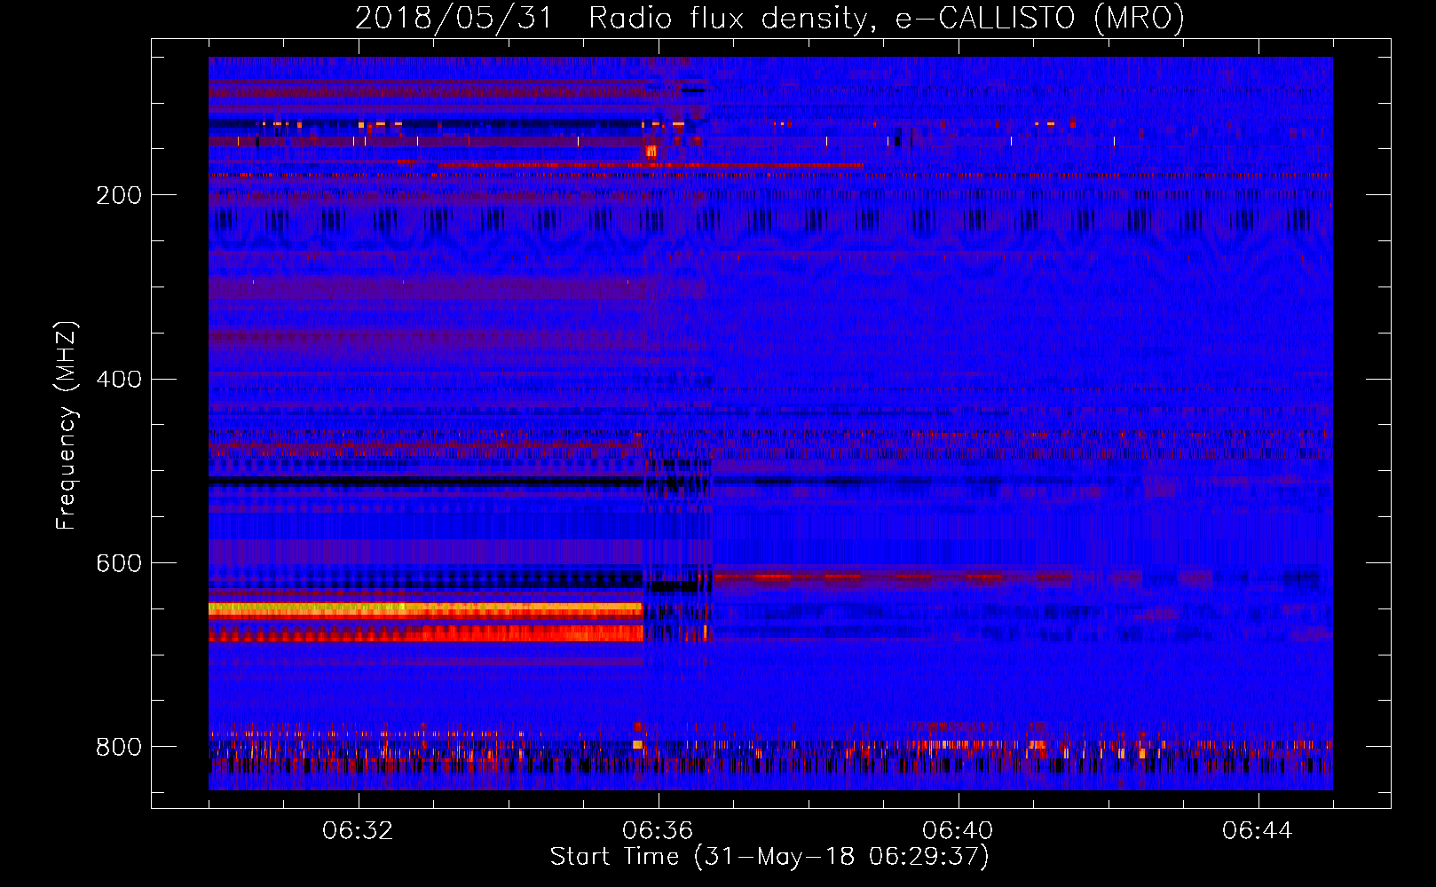Screen dimensions: 1436x887
Task: Click the 06:40 time tick label
Action: [x=958, y=830]
